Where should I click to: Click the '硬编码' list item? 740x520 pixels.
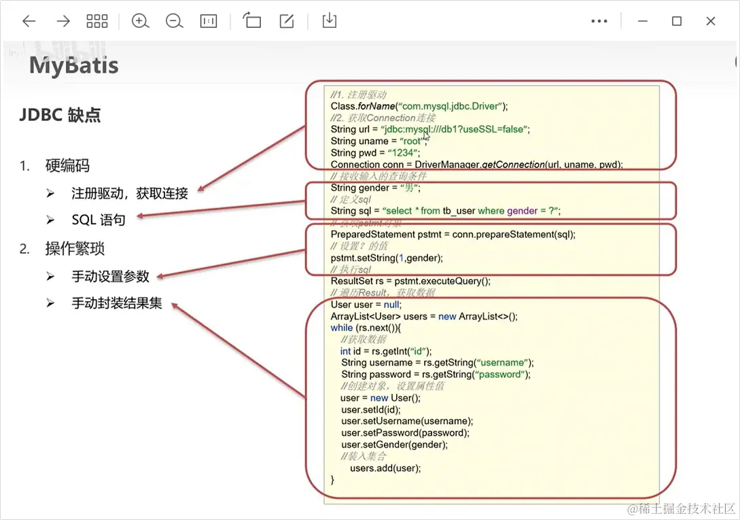(67, 166)
